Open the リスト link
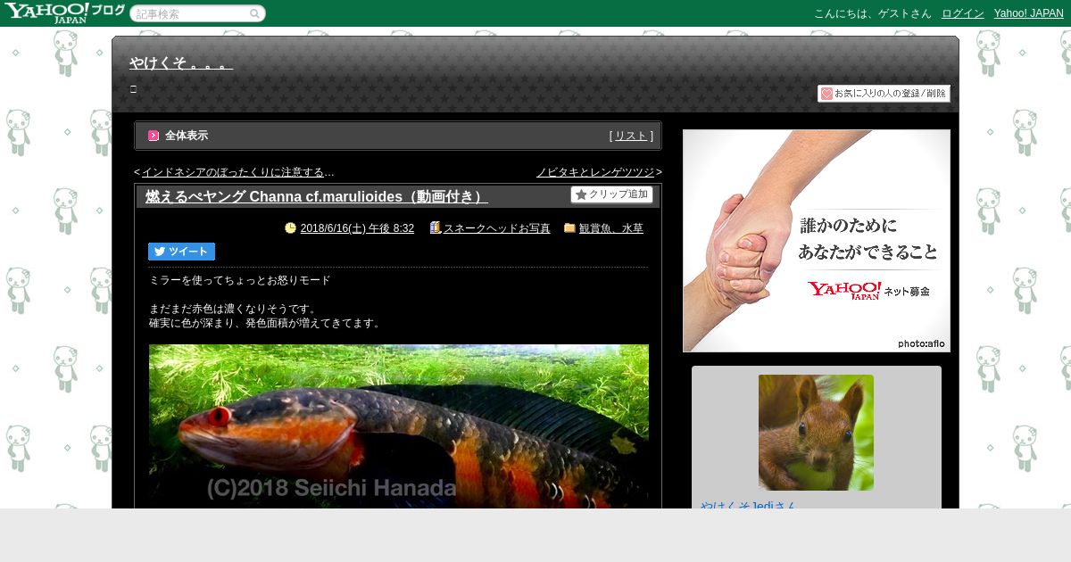The height and width of the screenshot is (562, 1071). click(x=631, y=136)
